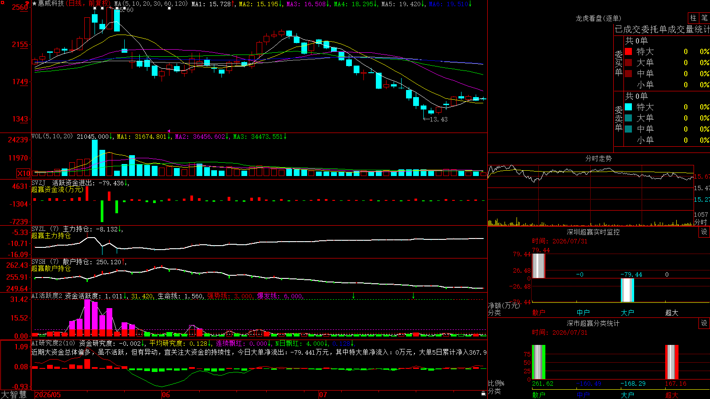Click the 超赢散户持仓 label
Screen dimensions: 710x399
(x=51, y=268)
